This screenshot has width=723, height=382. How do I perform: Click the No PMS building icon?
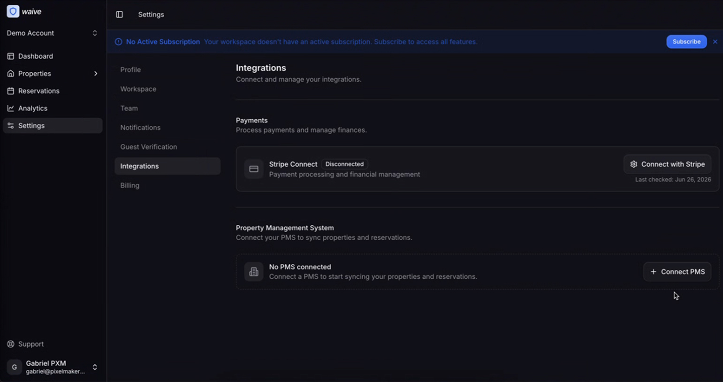(x=254, y=272)
